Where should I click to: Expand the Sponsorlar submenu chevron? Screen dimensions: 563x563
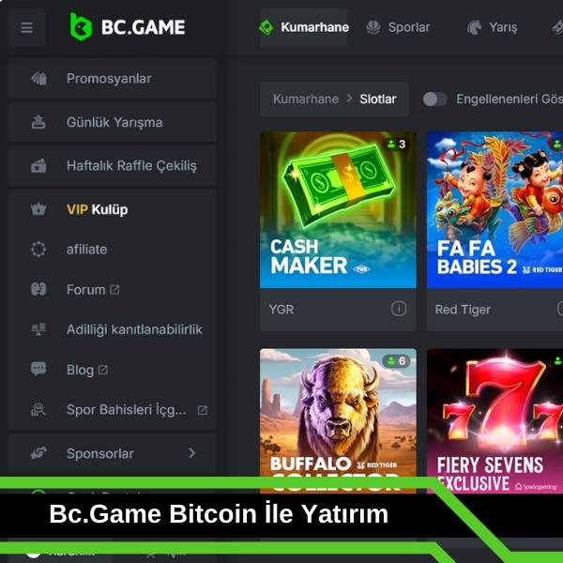[x=192, y=453]
